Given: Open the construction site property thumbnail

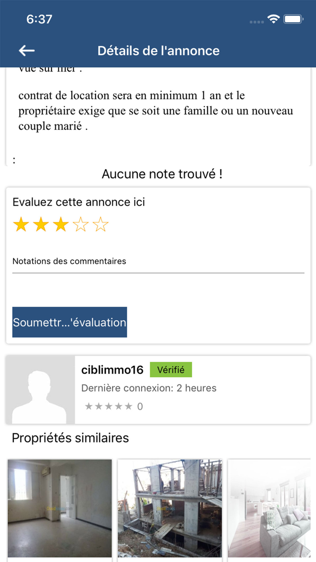Looking at the screenshot, I should (x=170, y=508).
